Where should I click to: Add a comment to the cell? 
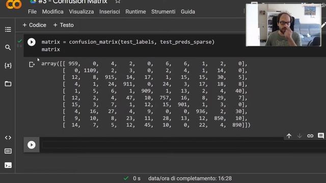click(321, 136)
